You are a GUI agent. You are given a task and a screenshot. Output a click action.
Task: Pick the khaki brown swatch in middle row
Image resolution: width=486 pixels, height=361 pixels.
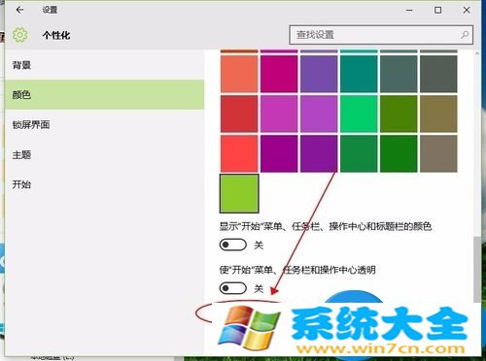(x=438, y=114)
